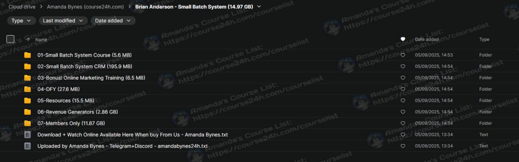Expand chevron beside Brian Anderson folder title
Image resolution: width=519 pixels, height=162 pixels.
tap(259, 6)
